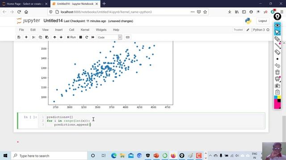
Task: Choose the annotation pen size dot
Action: click(x=278, y=59)
